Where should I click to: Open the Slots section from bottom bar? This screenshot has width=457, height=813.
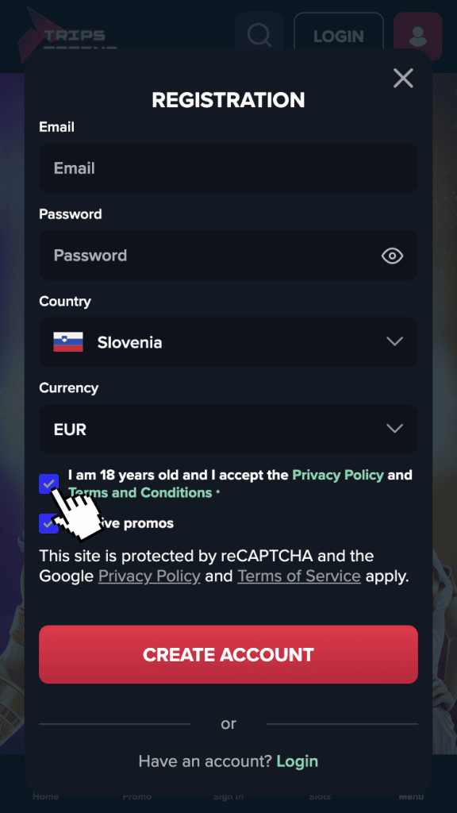[x=320, y=796]
